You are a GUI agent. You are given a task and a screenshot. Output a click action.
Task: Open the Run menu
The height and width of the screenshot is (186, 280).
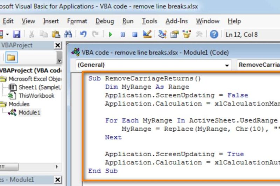pos(128,21)
